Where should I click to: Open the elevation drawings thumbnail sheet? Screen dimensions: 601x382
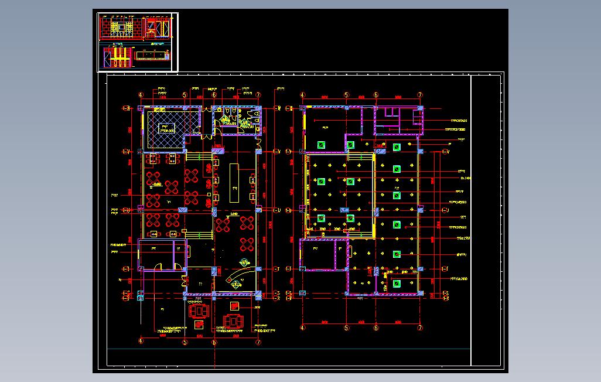pyautogui.click(x=138, y=42)
